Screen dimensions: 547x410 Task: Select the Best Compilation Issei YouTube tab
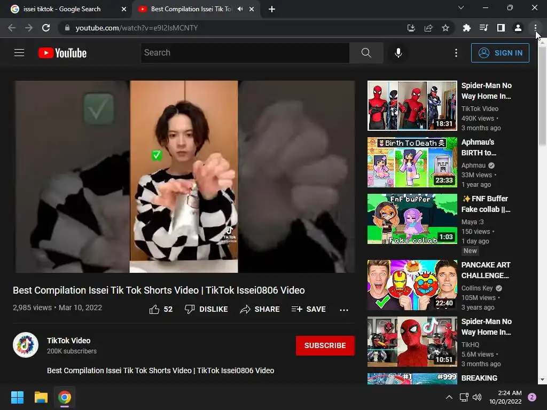[x=191, y=9]
